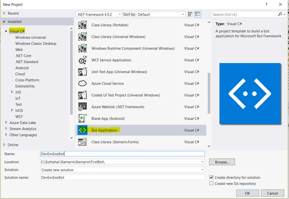Select Azure WebJob (.NET Framework) template name
This screenshot has width=289, height=199.
point(118,107)
